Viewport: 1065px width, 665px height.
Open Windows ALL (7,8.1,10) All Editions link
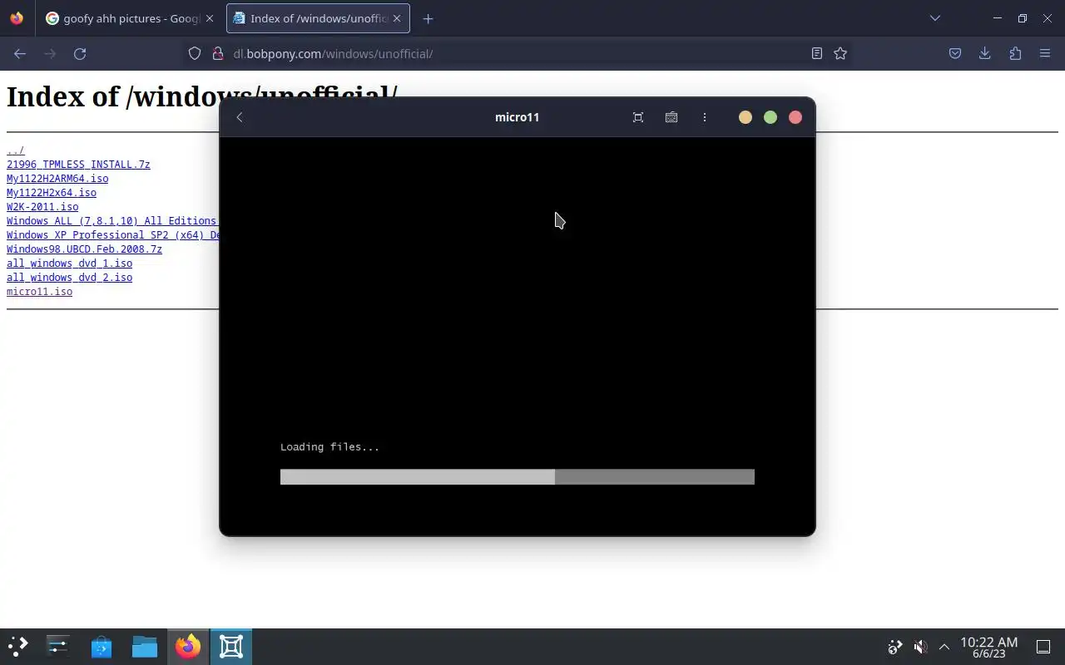[x=112, y=221]
